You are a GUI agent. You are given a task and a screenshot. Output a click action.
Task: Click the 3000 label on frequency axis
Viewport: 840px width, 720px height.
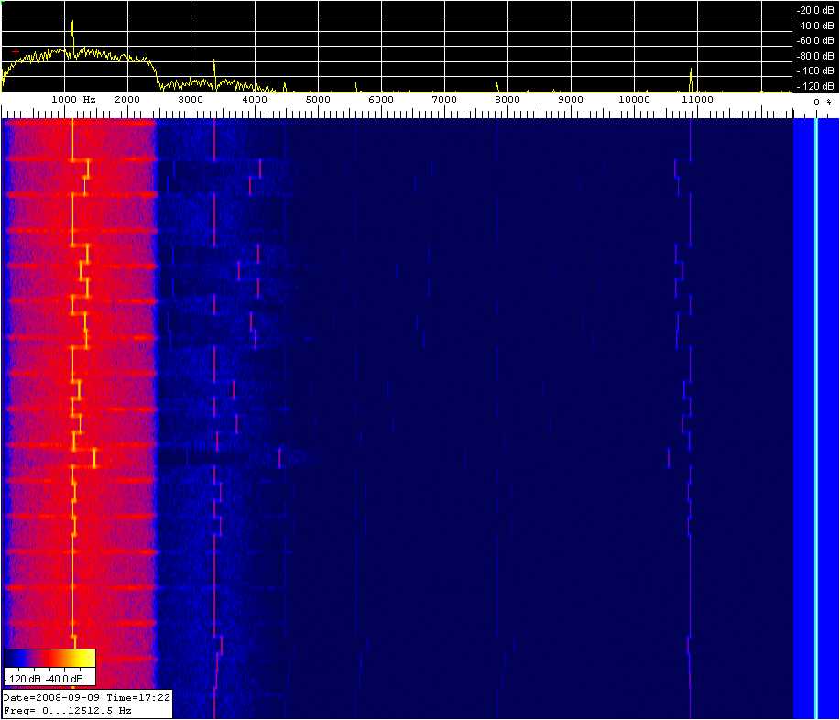(x=191, y=99)
